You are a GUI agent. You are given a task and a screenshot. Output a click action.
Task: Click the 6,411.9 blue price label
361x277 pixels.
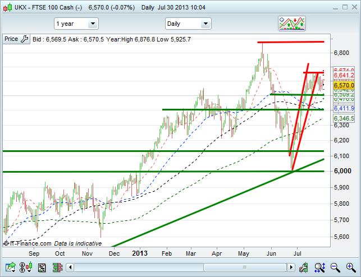tap(344, 108)
